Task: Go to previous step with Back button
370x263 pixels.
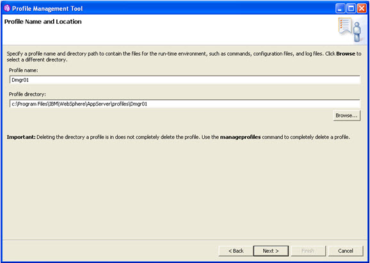Action: [x=236, y=251]
